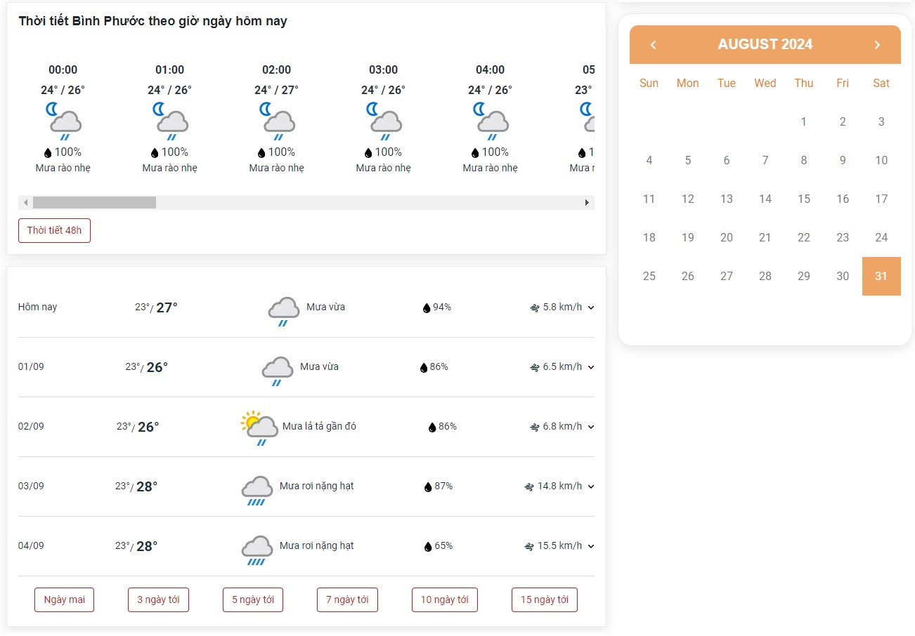915x636 pixels.
Task: Click the 65% humidity value
Action: 443,545
